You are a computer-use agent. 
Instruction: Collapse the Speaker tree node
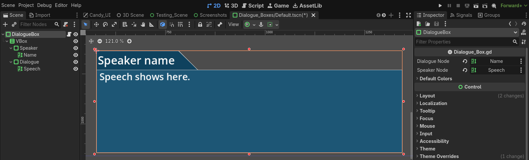11,48
